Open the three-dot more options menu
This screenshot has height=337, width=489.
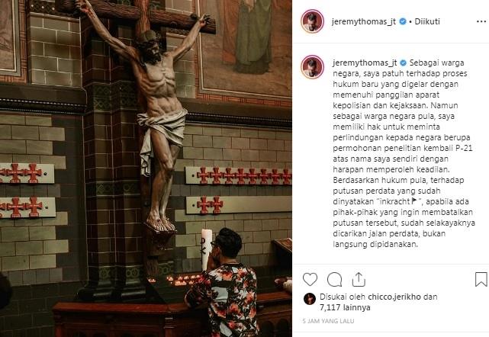[x=481, y=21]
